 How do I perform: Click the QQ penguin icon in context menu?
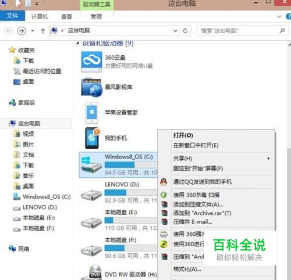164,182
